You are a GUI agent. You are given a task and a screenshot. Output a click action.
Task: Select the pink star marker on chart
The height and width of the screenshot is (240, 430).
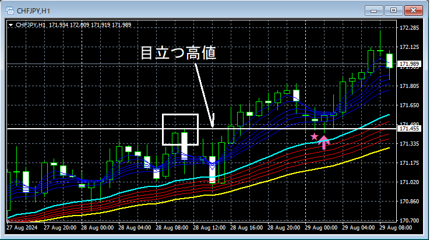[x=314, y=136]
